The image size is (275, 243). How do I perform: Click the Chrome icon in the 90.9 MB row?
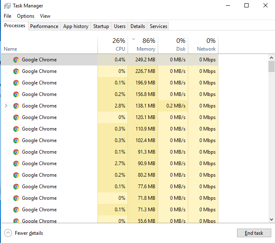(16, 164)
